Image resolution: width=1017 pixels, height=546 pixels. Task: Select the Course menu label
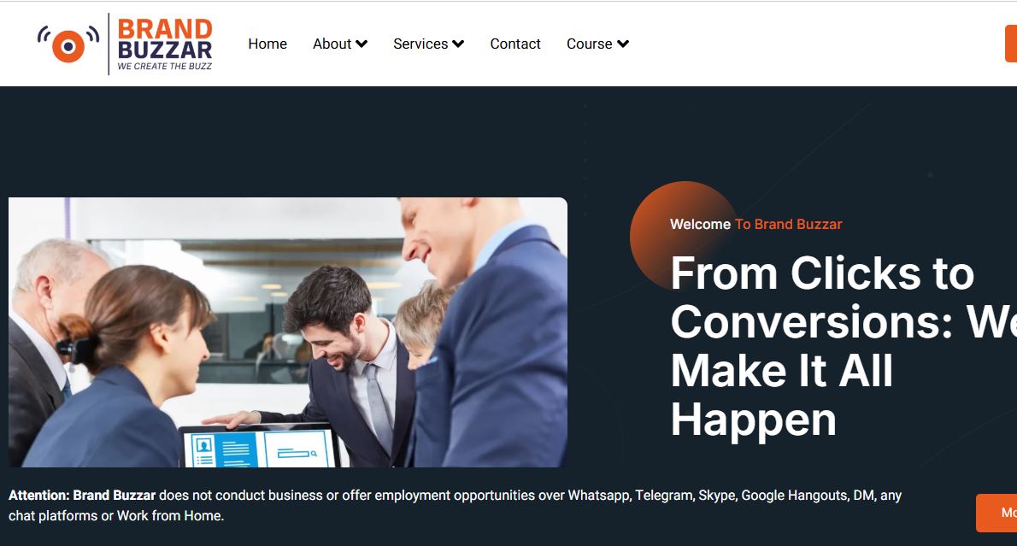[x=589, y=44]
